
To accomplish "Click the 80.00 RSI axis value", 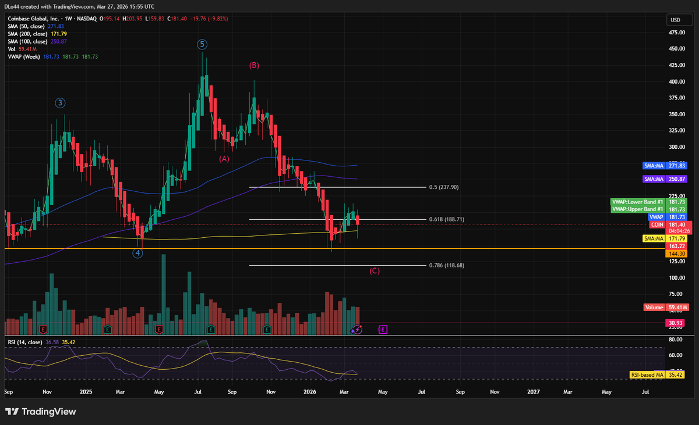I will (x=676, y=339).
